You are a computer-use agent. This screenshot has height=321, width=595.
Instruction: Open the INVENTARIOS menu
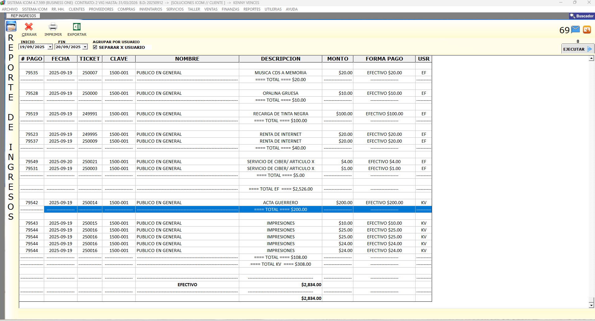[151, 9]
